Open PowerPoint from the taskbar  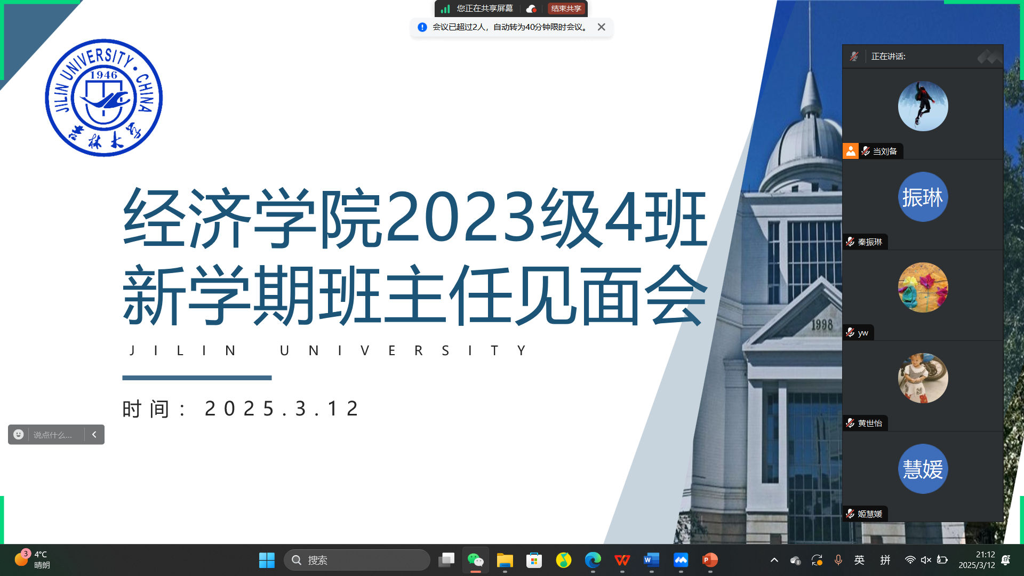[x=710, y=560]
